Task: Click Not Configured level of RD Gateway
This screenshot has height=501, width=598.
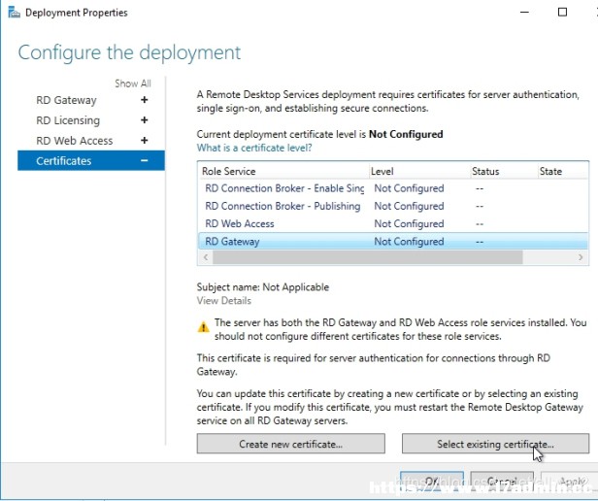Action: pyautogui.click(x=409, y=241)
